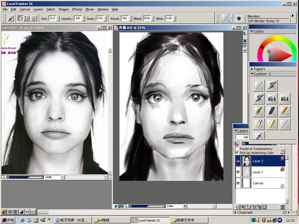
Task: Switch to the Corel Painter IX taskbar button
Action: coord(150,221)
